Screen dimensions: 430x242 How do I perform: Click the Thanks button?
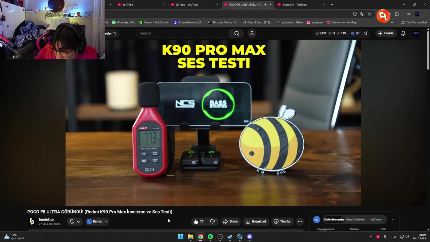tap(282, 221)
